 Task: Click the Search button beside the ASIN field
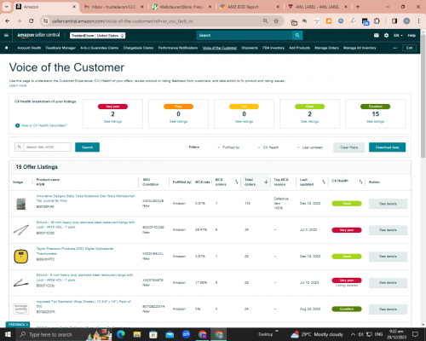click(87, 147)
